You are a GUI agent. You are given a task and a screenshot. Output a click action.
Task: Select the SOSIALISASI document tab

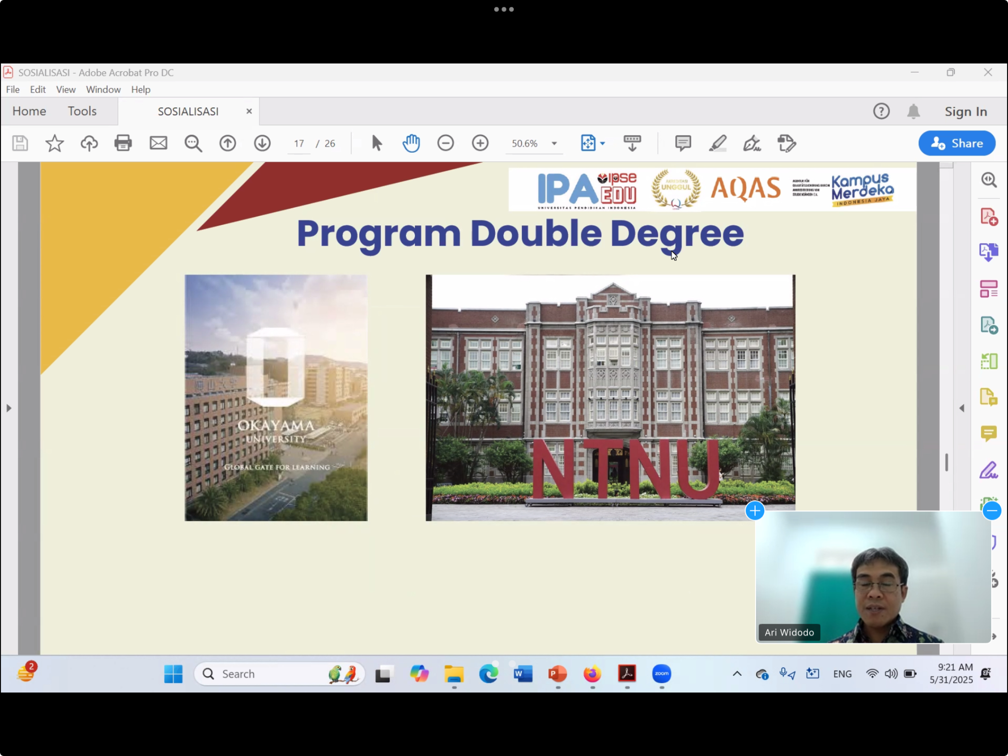(x=188, y=112)
